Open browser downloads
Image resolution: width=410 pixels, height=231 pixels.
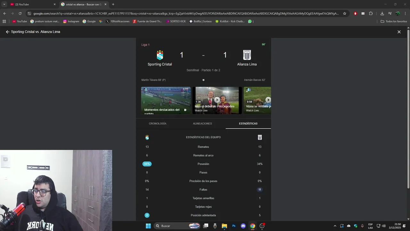(382, 13)
